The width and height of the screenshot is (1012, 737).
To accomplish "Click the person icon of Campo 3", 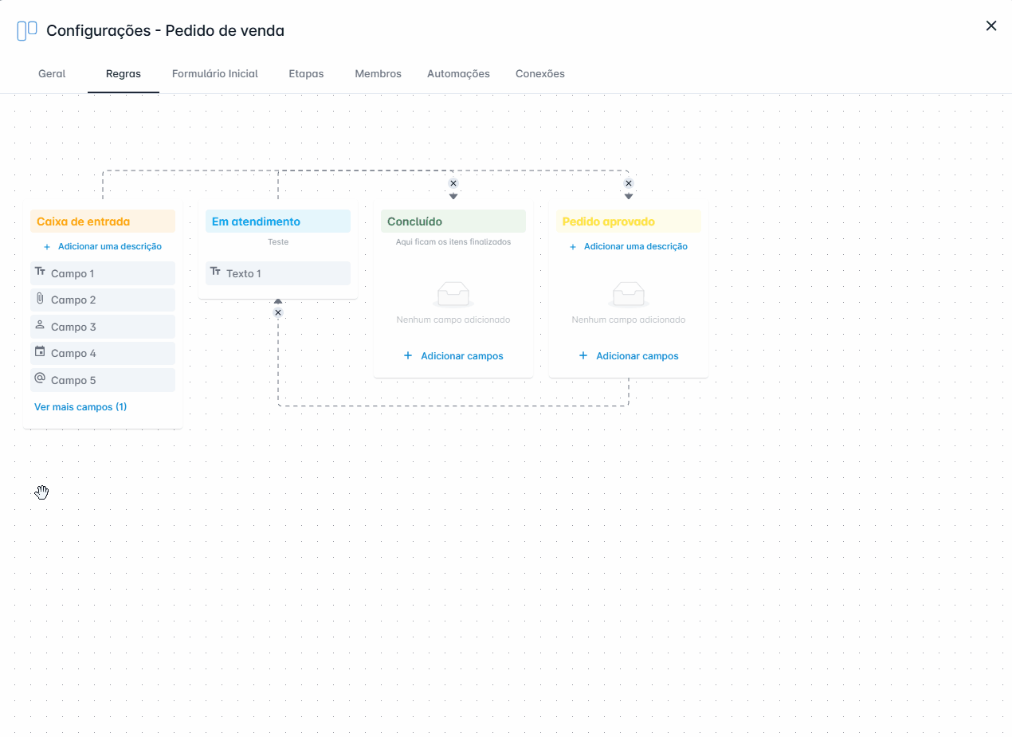I will 40,325.
